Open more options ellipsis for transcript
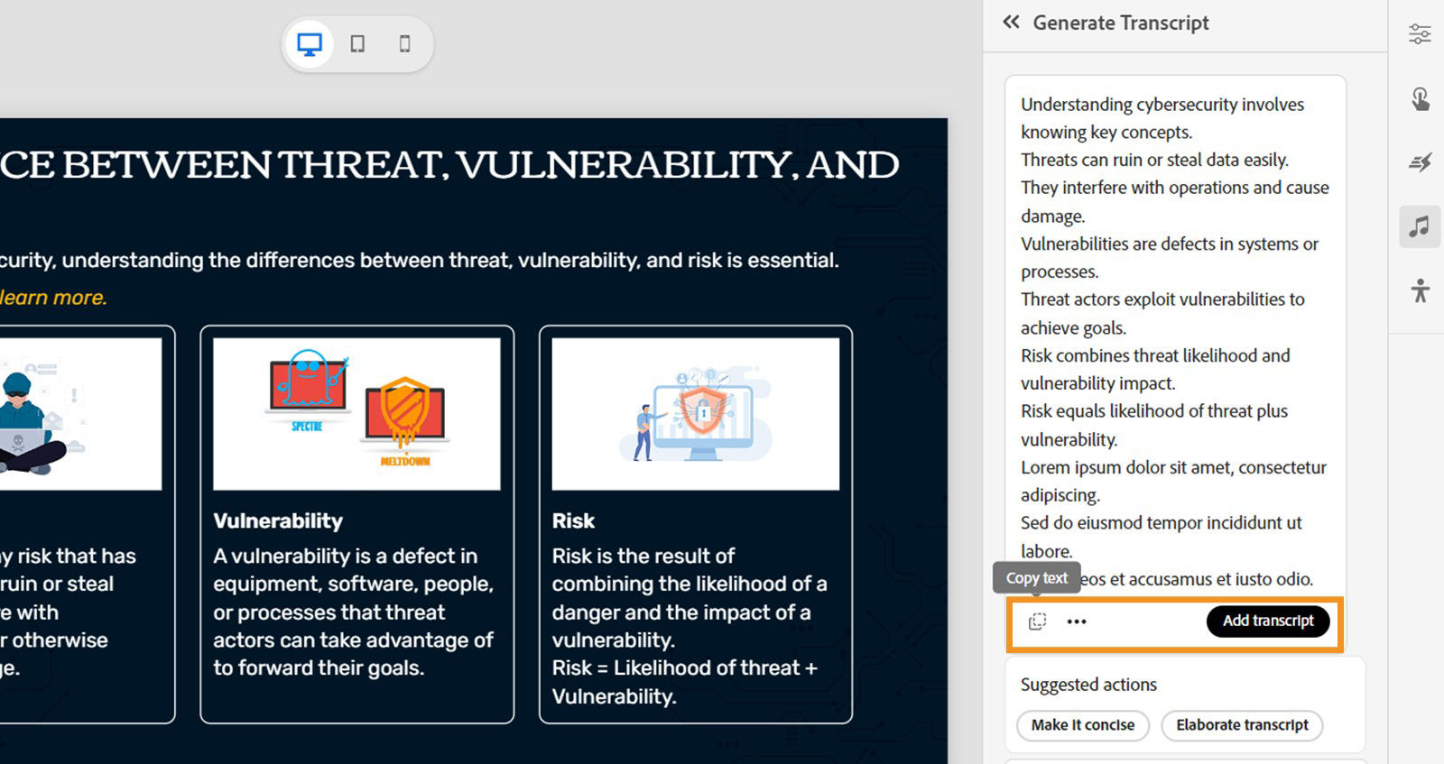The height and width of the screenshot is (764, 1444). [x=1077, y=621]
